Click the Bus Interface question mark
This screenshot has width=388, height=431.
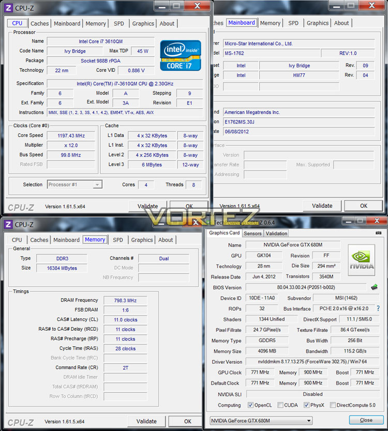pos(378,309)
